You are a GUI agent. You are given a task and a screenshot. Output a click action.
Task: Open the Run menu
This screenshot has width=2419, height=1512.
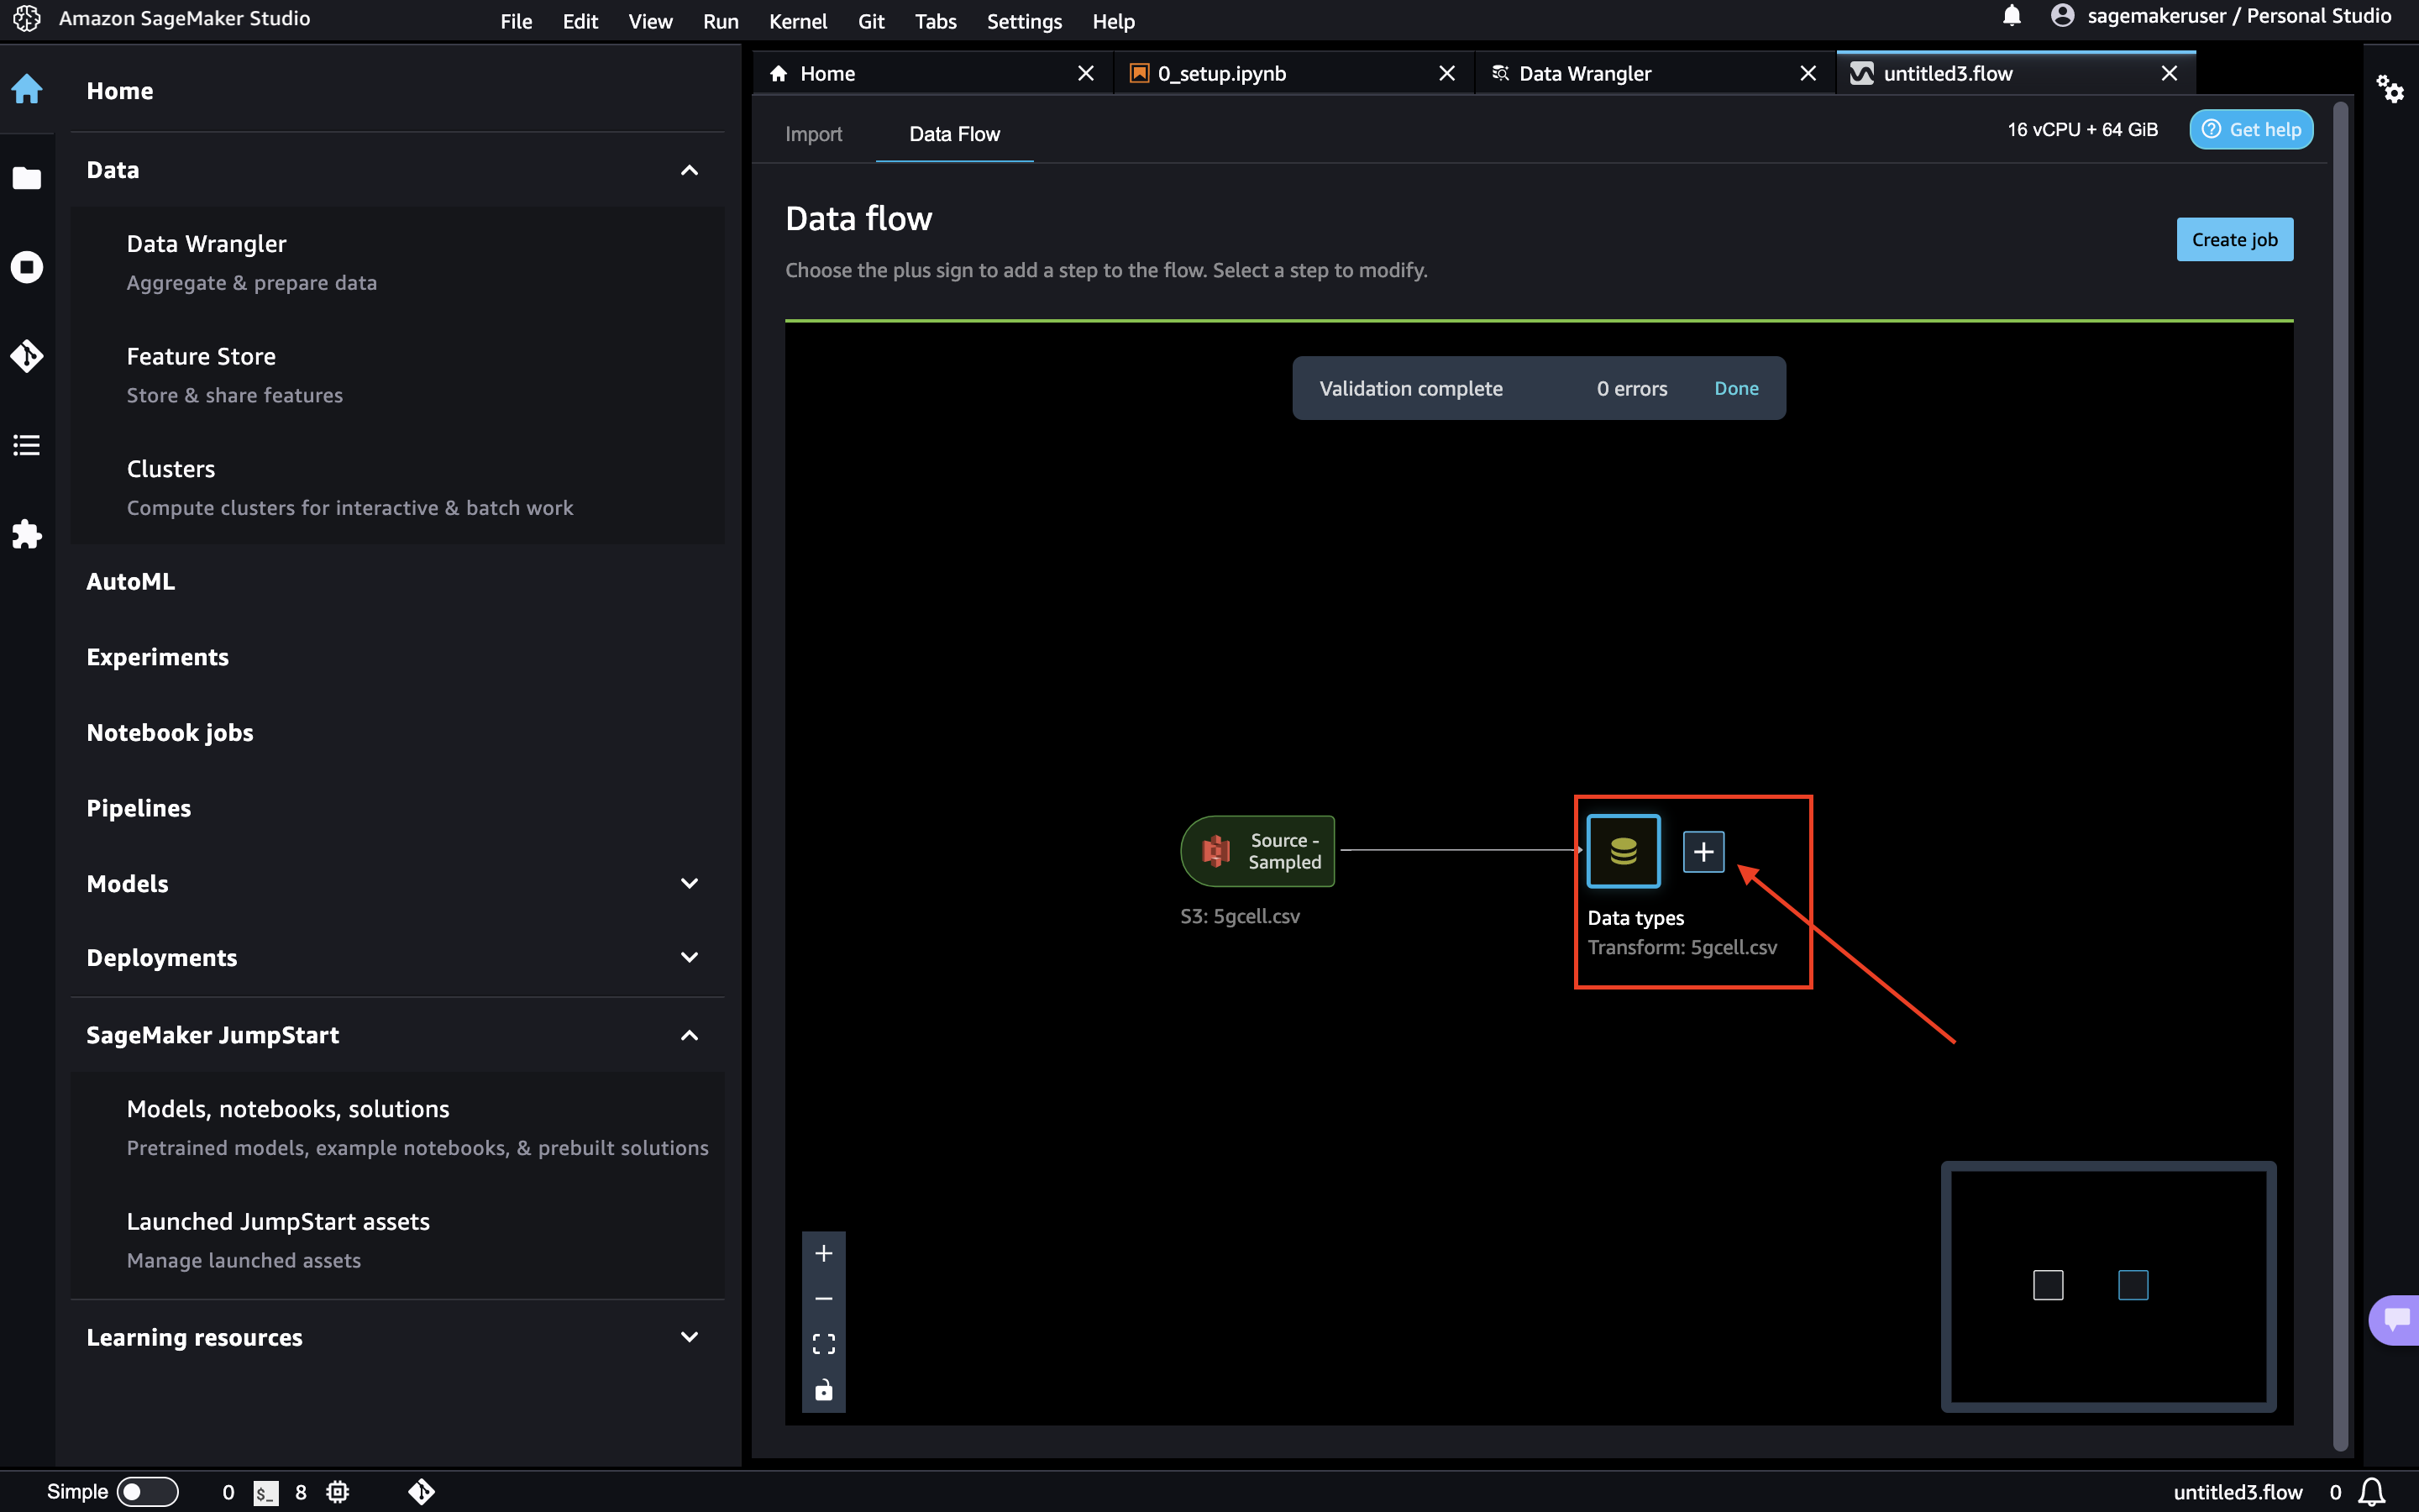click(x=721, y=21)
